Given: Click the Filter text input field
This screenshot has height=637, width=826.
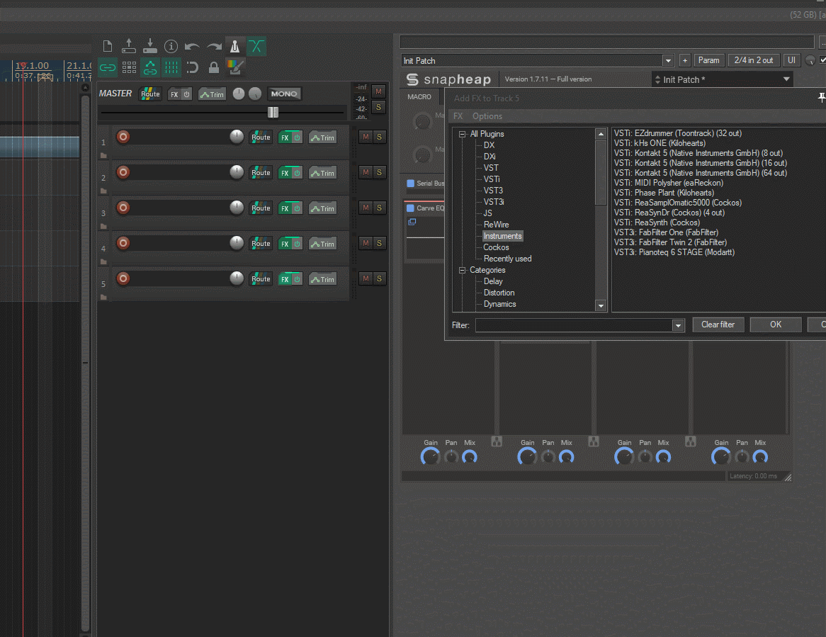Looking at the screenshot, I should click(x=574, y=326).
